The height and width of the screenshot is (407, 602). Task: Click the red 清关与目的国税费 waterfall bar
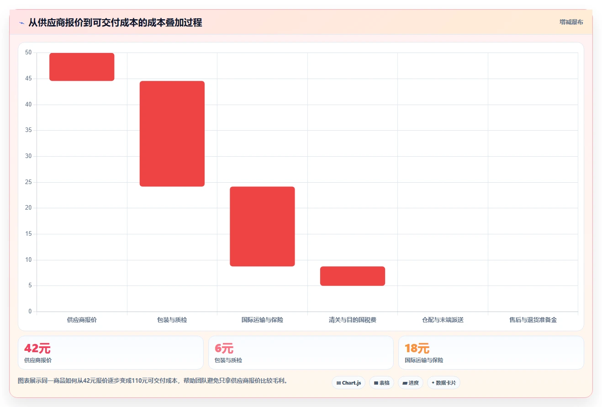353,276
